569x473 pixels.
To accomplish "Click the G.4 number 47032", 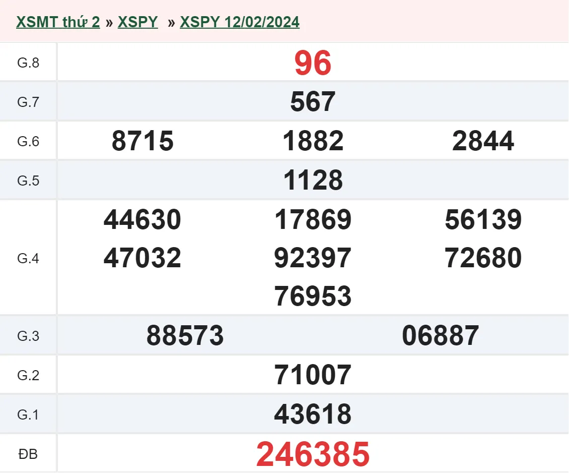I will (x=143, y=258).
